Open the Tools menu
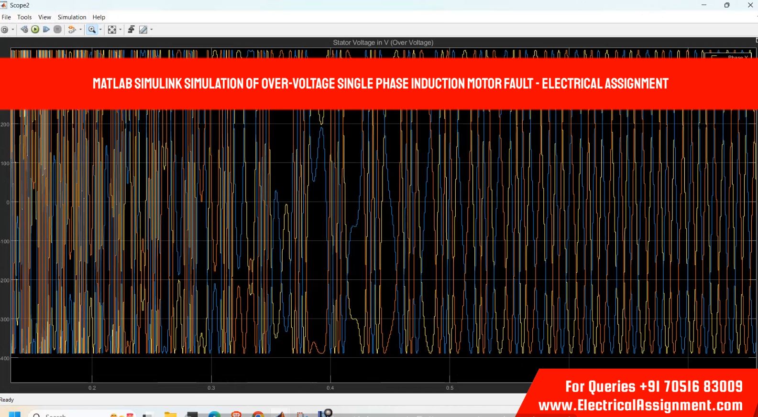 (24, 17)
